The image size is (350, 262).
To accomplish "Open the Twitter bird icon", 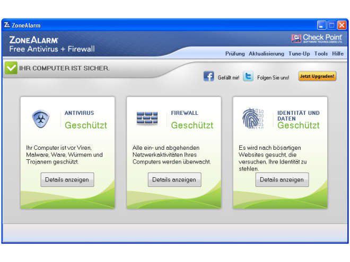I will (x=248, y=76).
